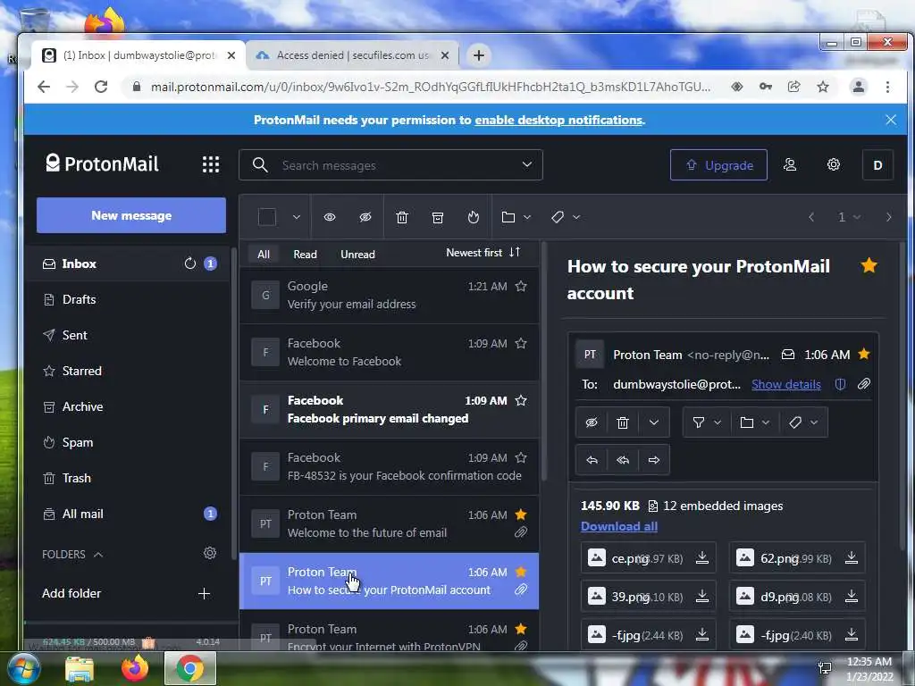Star the Google Verify email message
Viewport: 915px width, 686px height.
tap(521, 286)
